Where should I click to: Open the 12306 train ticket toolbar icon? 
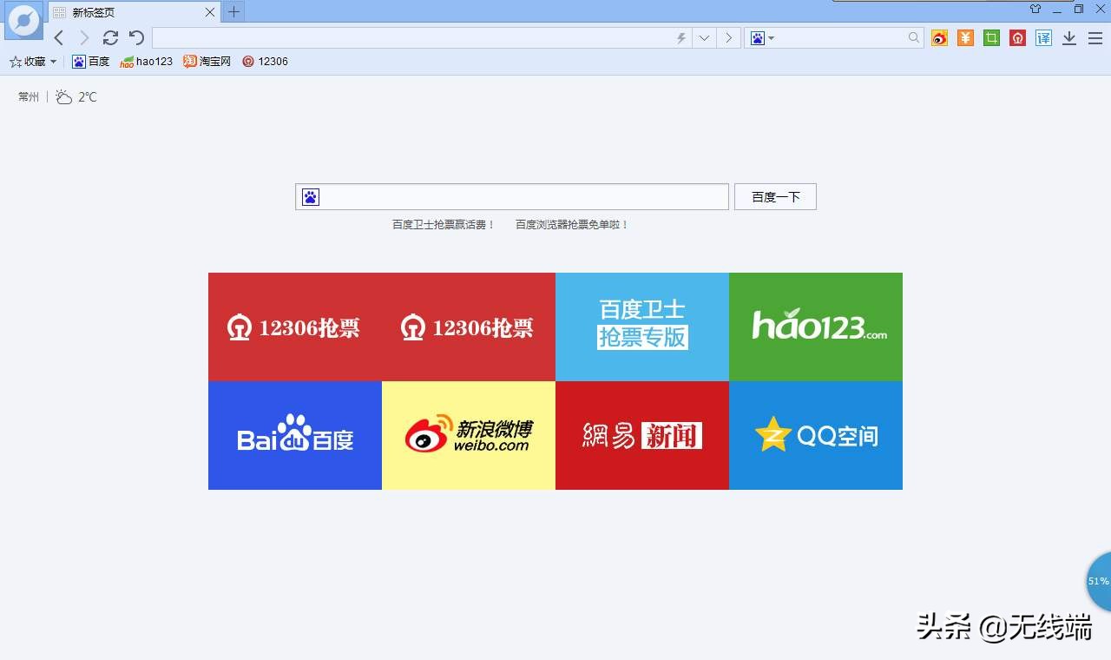pos(1017,38)
